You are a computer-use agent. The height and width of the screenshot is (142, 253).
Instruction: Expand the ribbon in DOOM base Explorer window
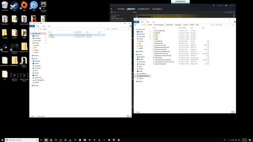click(233, 22)
